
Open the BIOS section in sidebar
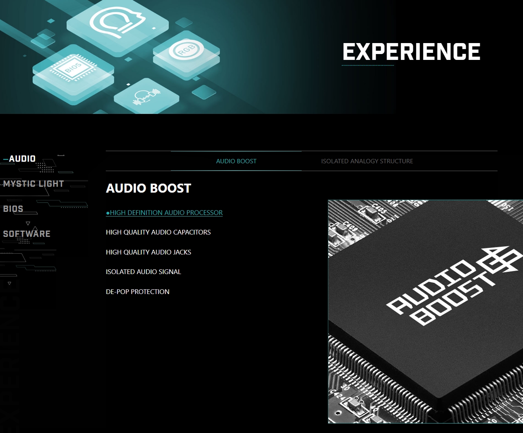click(13, 209)
